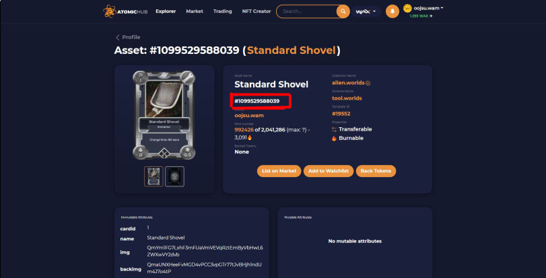
Task: Select the card front thumbnail
Action: [153, 176]
